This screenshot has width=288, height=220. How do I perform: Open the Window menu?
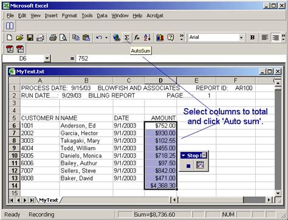click(x=120, y=16)
